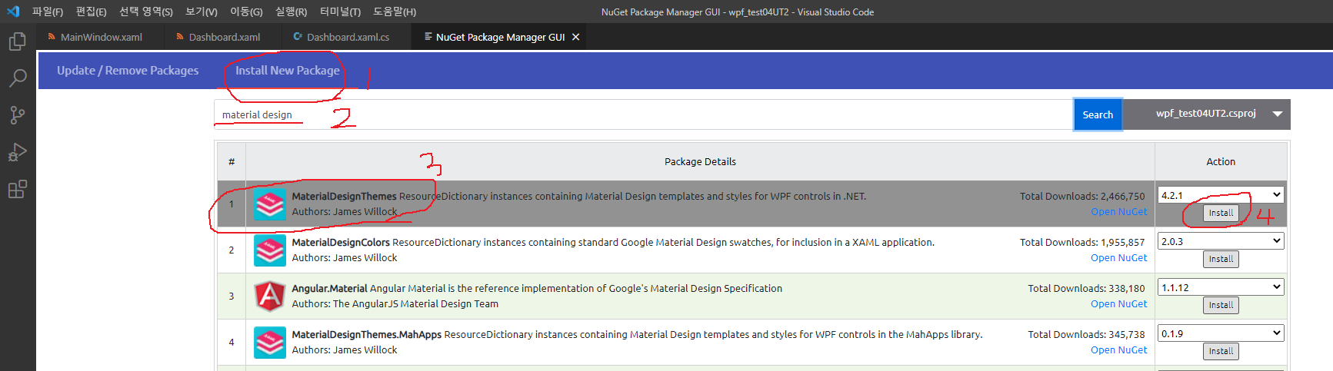Open the 터미널(T) menu

point(340,12)
